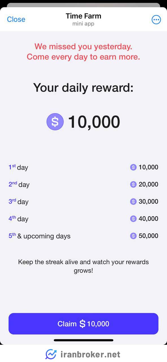
Task: Tap the large purple dollar coin icon
Action: click(x=55, y=122)
